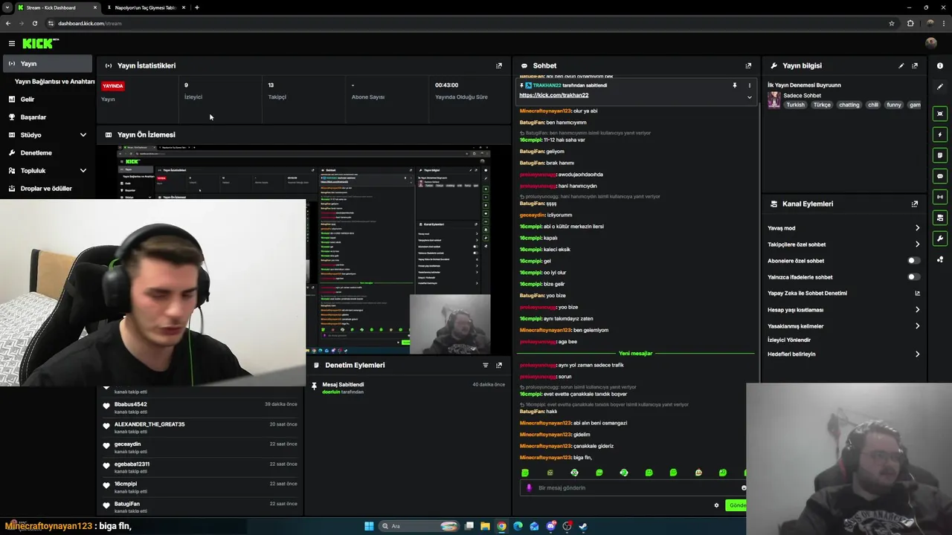Open chat settings gear icon
Image resolution: width=952 pixels, height=535 pixels.
[716, 505]
